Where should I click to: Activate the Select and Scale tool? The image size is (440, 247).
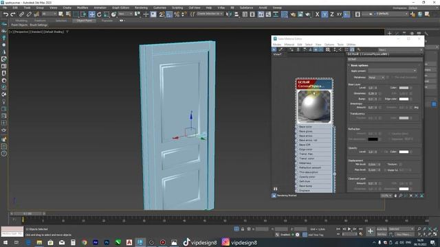(107, 14)
